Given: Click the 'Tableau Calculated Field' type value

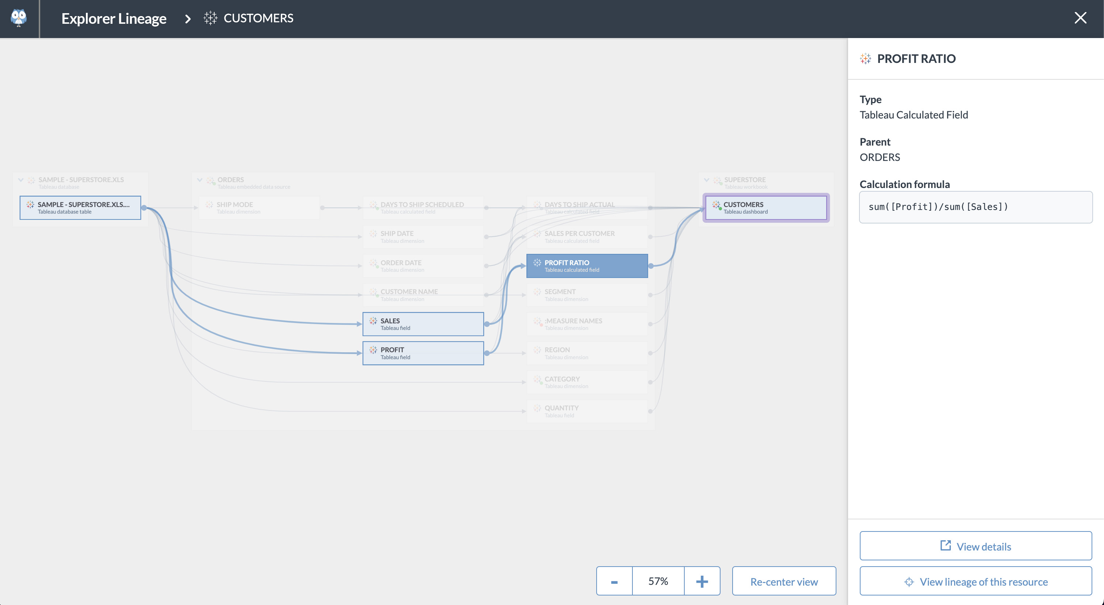Looking at the screenshot, I should [x=914, y=115].
